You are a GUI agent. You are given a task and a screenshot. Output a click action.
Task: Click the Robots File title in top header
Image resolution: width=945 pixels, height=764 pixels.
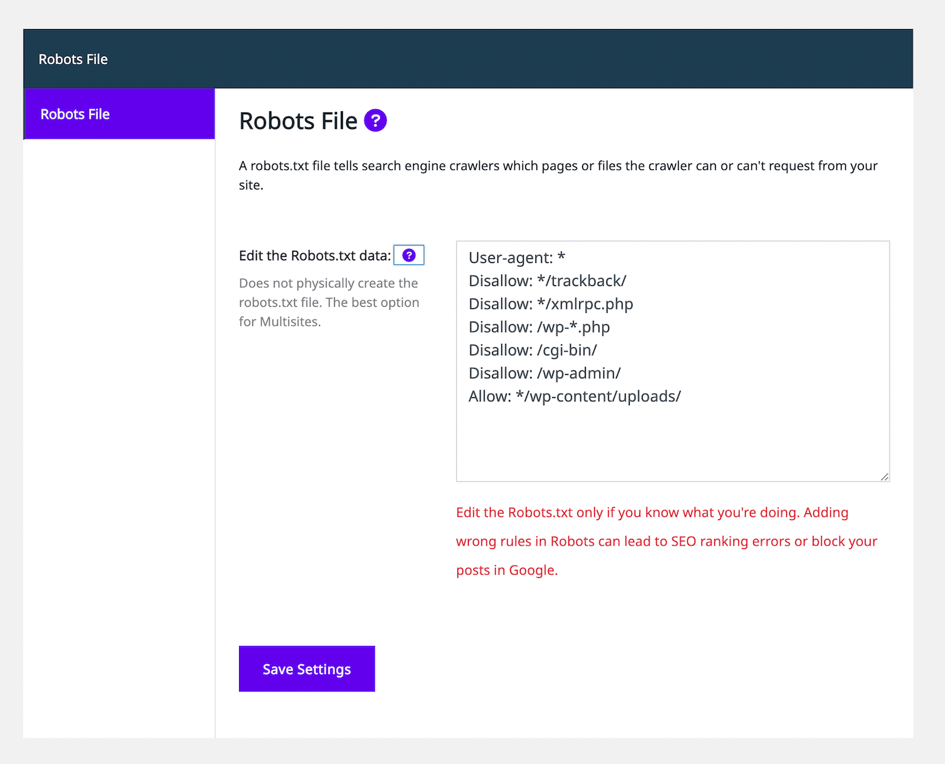pos(73,59)
